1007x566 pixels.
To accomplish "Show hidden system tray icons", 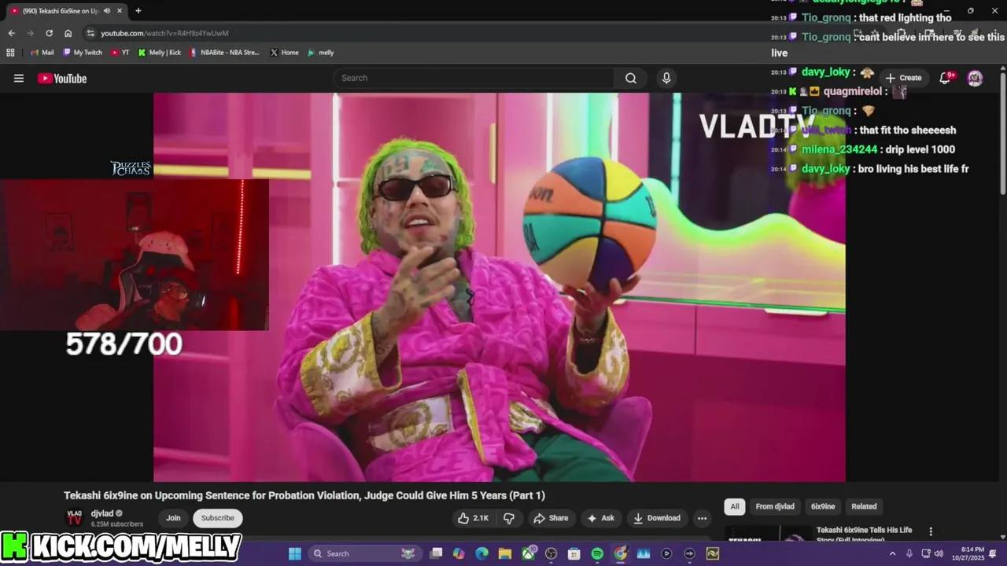I will point(892,553).
